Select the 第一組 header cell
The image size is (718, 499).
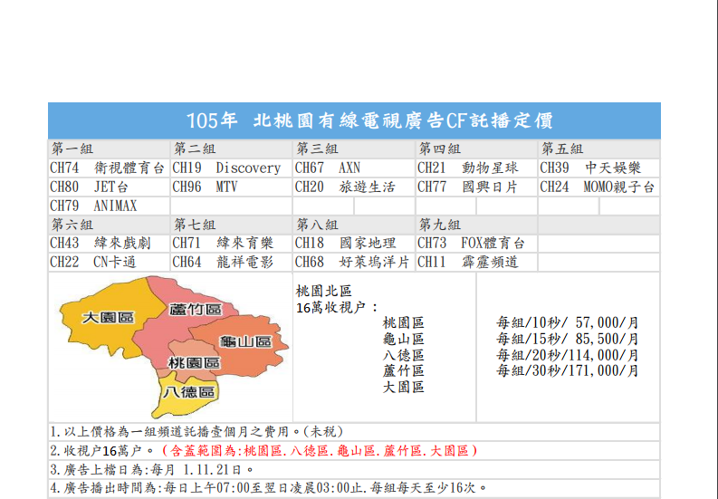point(109,149)
